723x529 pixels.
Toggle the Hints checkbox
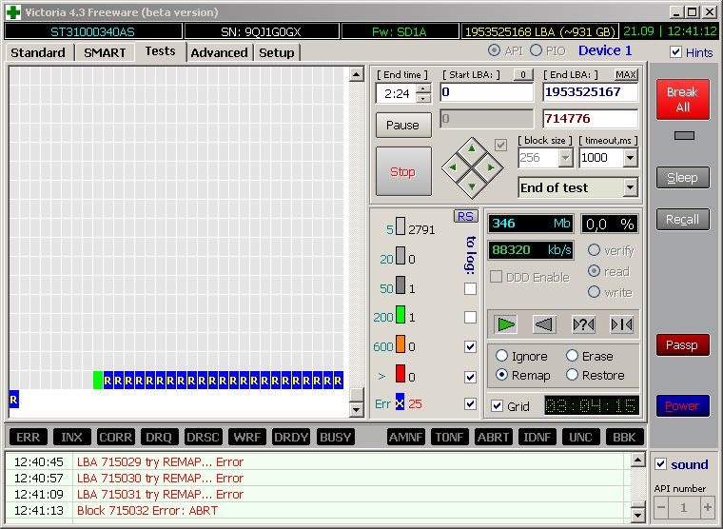[x=675, y=52]
